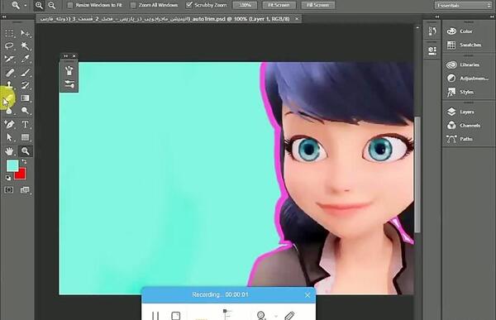Screen dimensions: 496x320
Task: Open the collapsed Properties panel icon
Action: 432,50
